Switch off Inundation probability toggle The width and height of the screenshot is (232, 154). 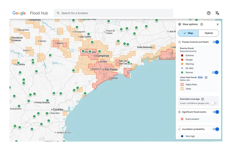click(x=216, y=129)
